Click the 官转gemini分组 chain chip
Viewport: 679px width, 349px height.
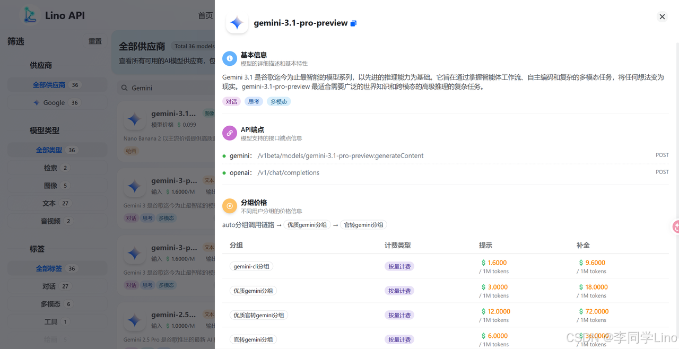click(x=363, y=225)
